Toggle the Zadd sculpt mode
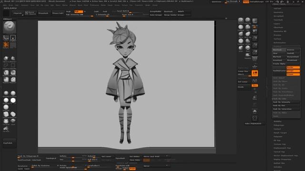This screenshot has width=305, height=171. point(96,11)
